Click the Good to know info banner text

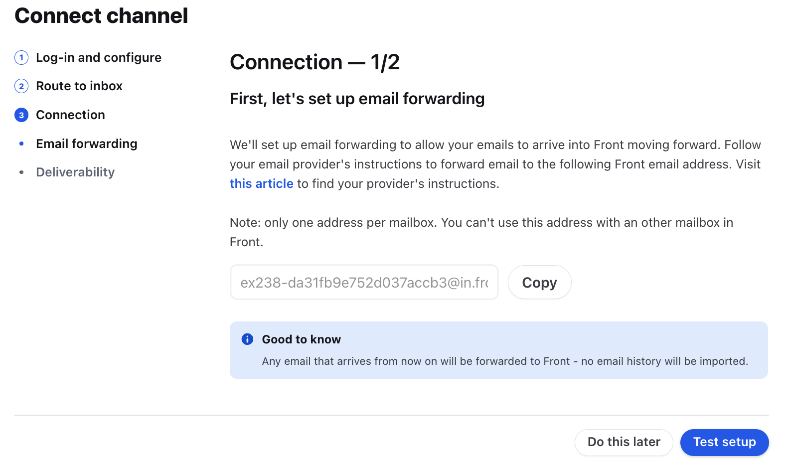(x=505, y=361)
